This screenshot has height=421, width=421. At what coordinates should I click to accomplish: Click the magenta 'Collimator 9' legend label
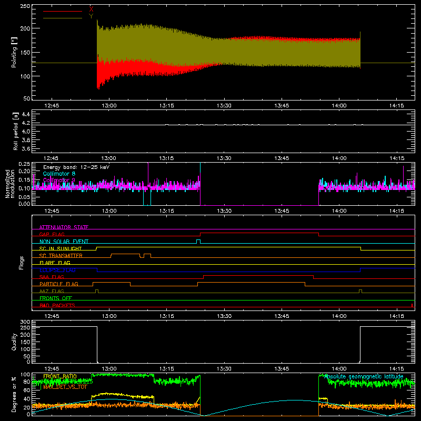pyautogui.click(x=59, y=180)
